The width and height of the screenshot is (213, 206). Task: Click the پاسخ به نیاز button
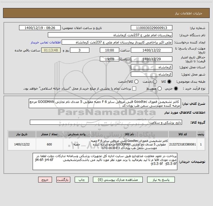coord(161,180)
